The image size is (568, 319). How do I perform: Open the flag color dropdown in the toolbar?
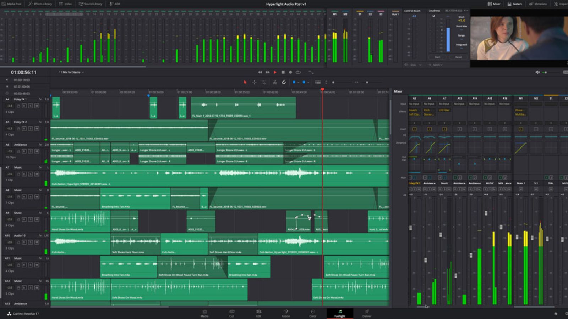pos(298,82)
